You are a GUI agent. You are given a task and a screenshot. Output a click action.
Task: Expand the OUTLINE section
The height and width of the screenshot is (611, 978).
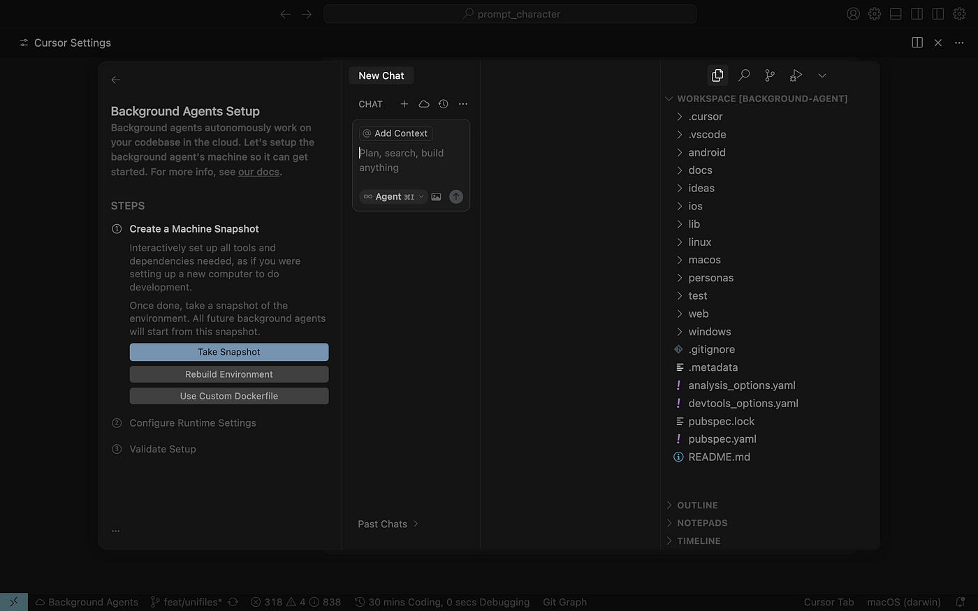(x=696, y=505)
